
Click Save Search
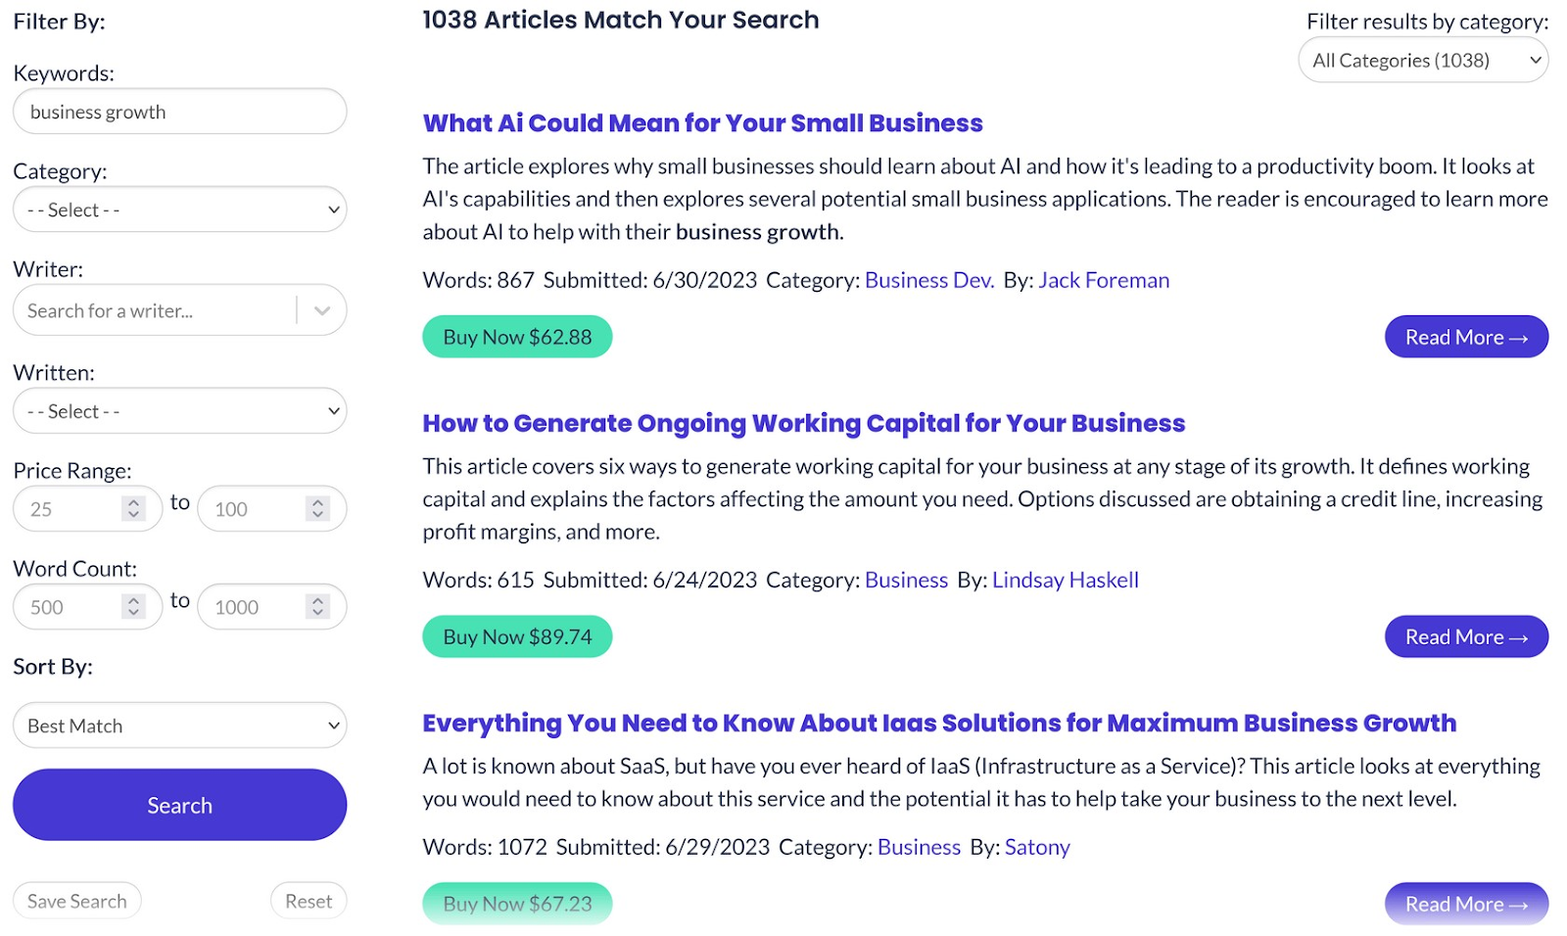76,900
